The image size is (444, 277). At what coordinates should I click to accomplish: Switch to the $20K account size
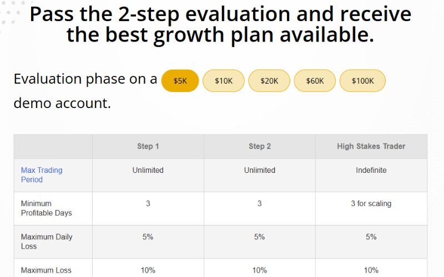coord(269,81)
